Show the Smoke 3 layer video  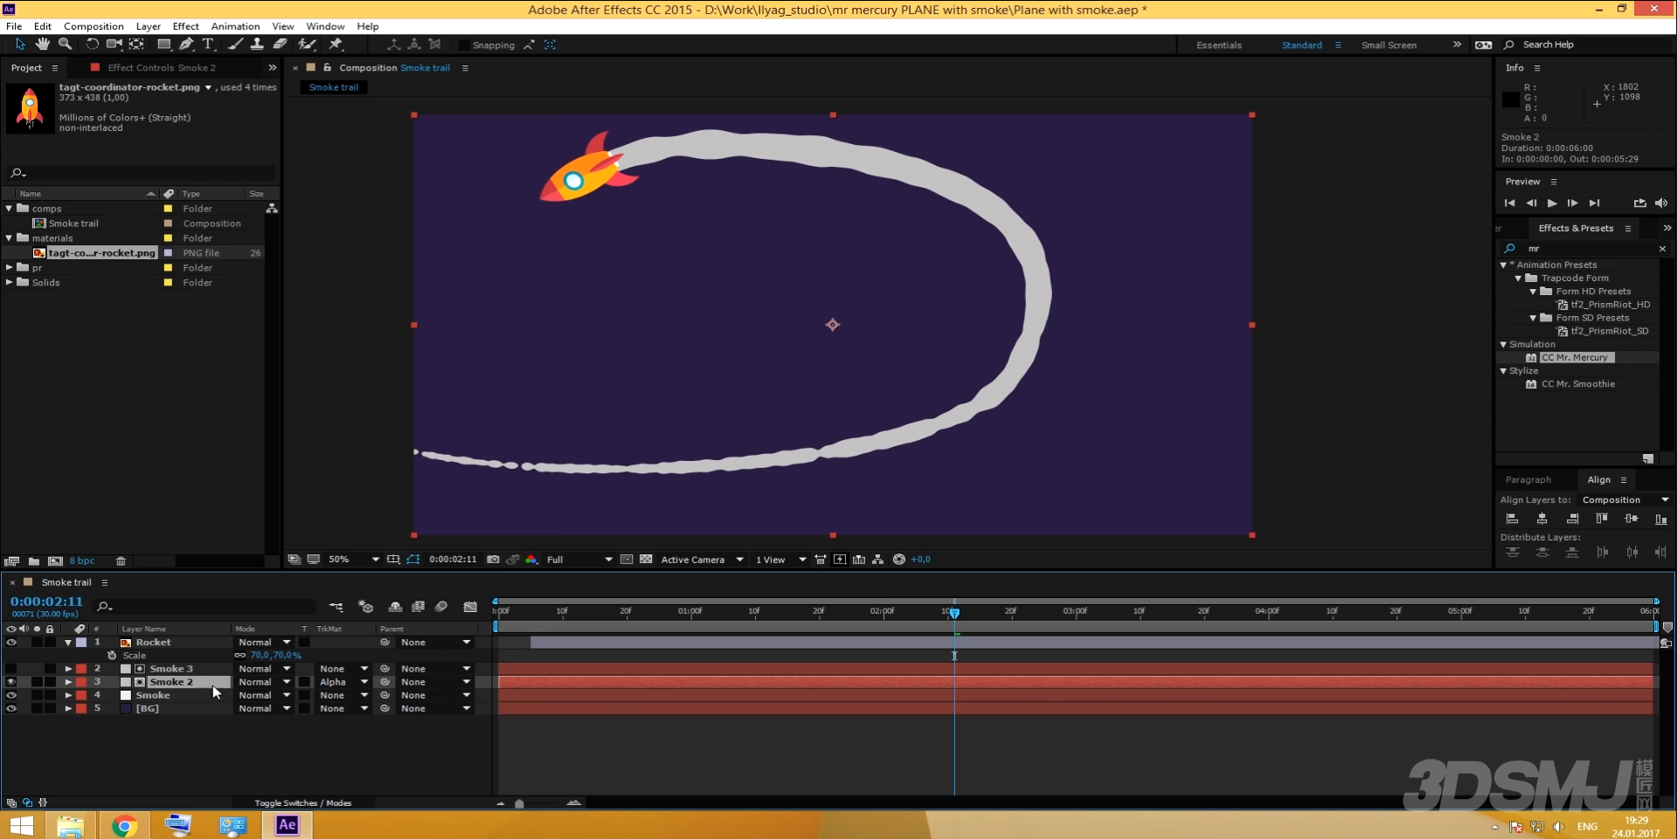(11, 669)
